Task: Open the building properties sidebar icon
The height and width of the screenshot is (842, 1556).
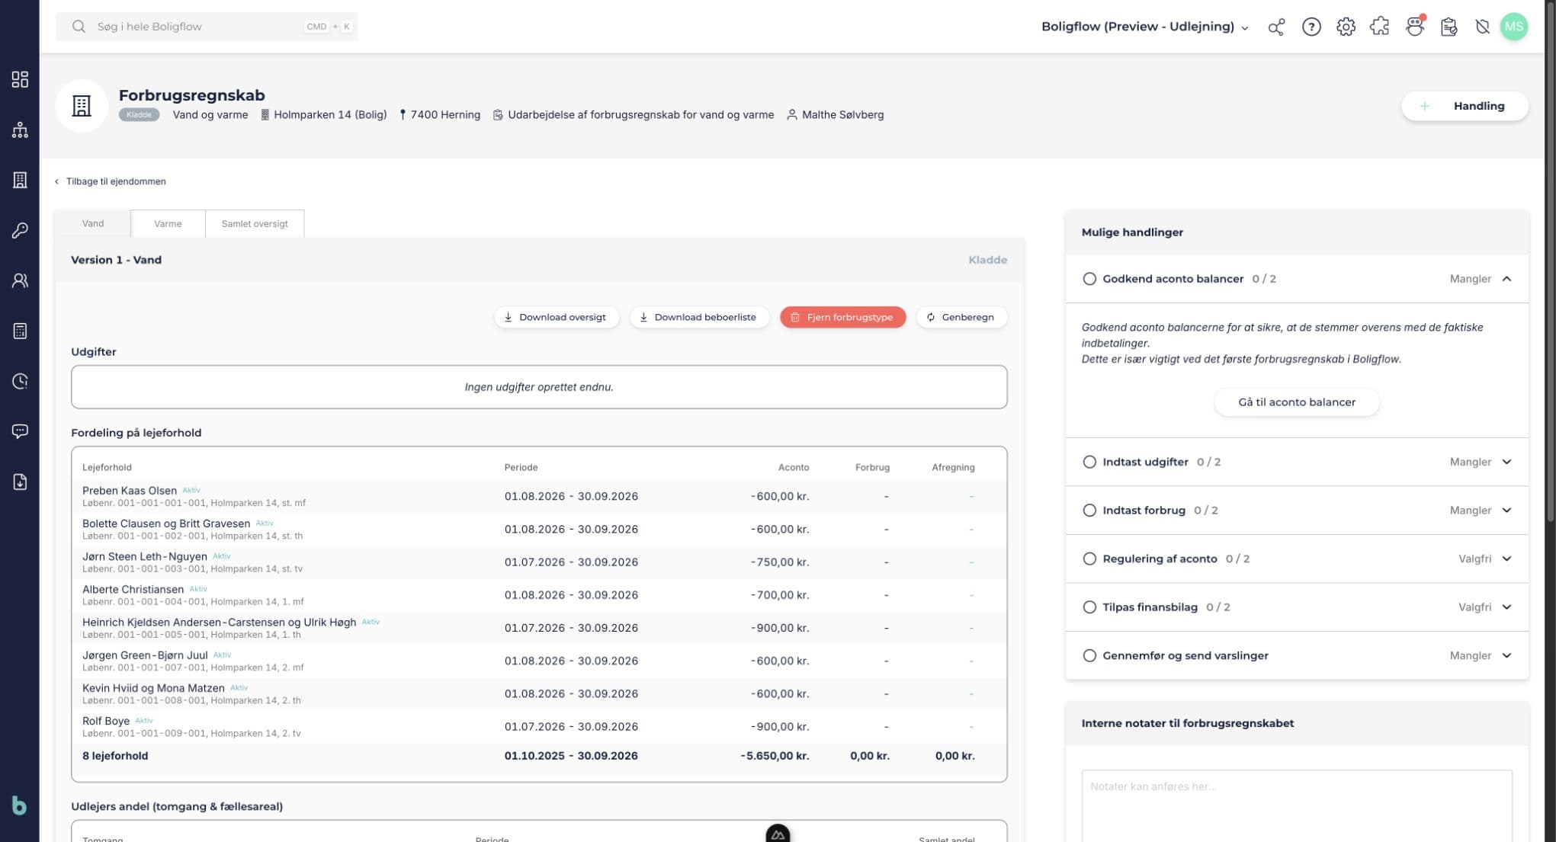Action: click(20, 180)
